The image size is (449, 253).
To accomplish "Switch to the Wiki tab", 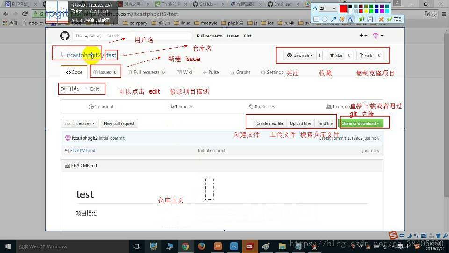I will (x=184, y=72).
